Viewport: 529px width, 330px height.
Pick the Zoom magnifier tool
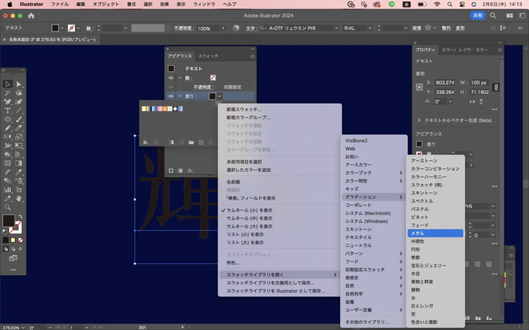click(8, 207)
